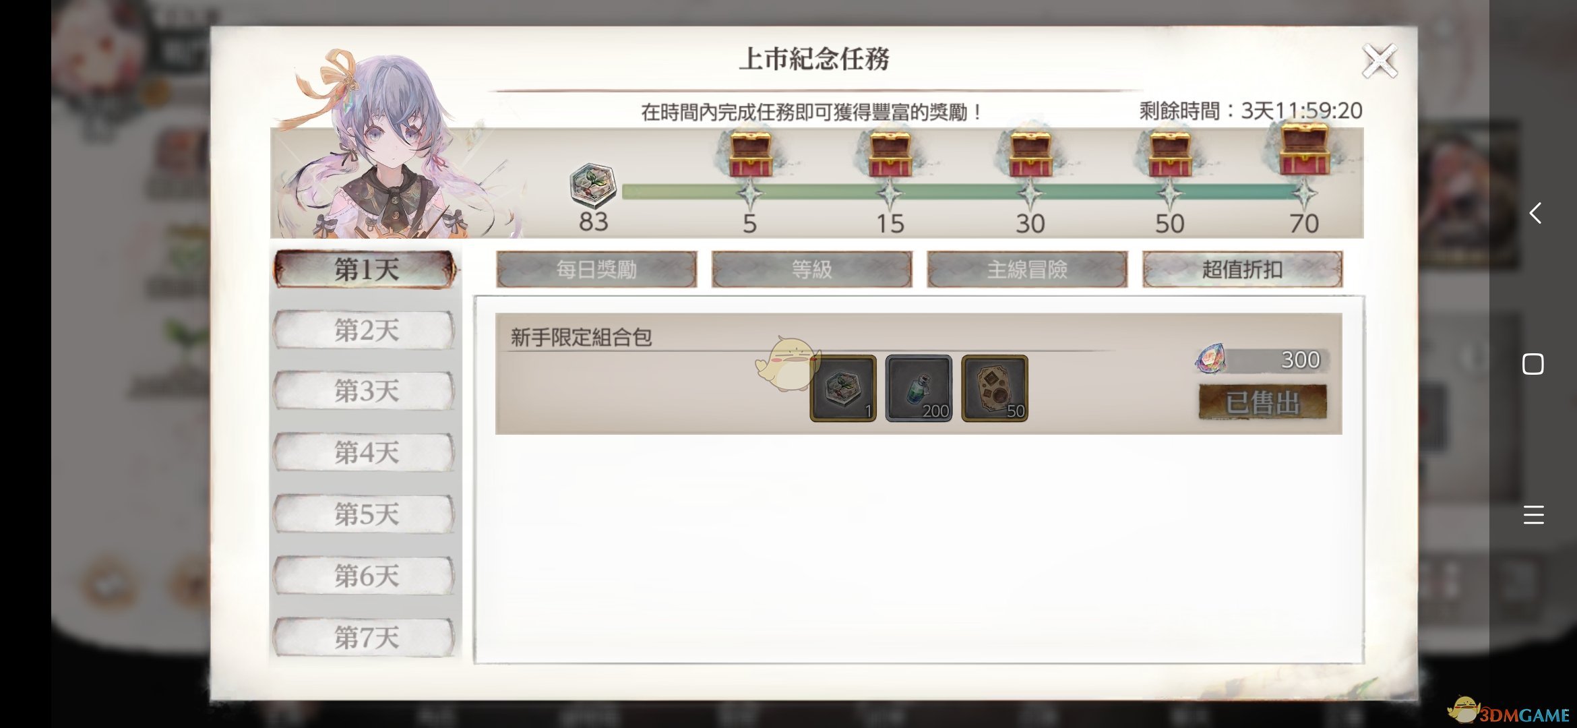Inspect the scroll item with quantity 50
The height and width of the screenshot is (728, 1577).
[x=995, y=388]
